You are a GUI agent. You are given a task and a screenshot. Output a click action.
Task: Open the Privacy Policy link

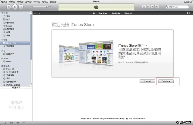[119, 118]
